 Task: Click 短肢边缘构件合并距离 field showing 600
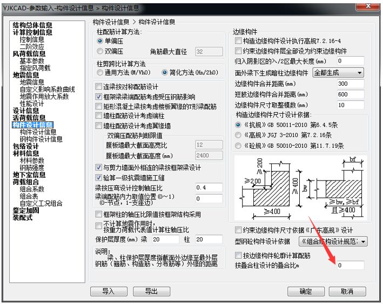(351, 94)
